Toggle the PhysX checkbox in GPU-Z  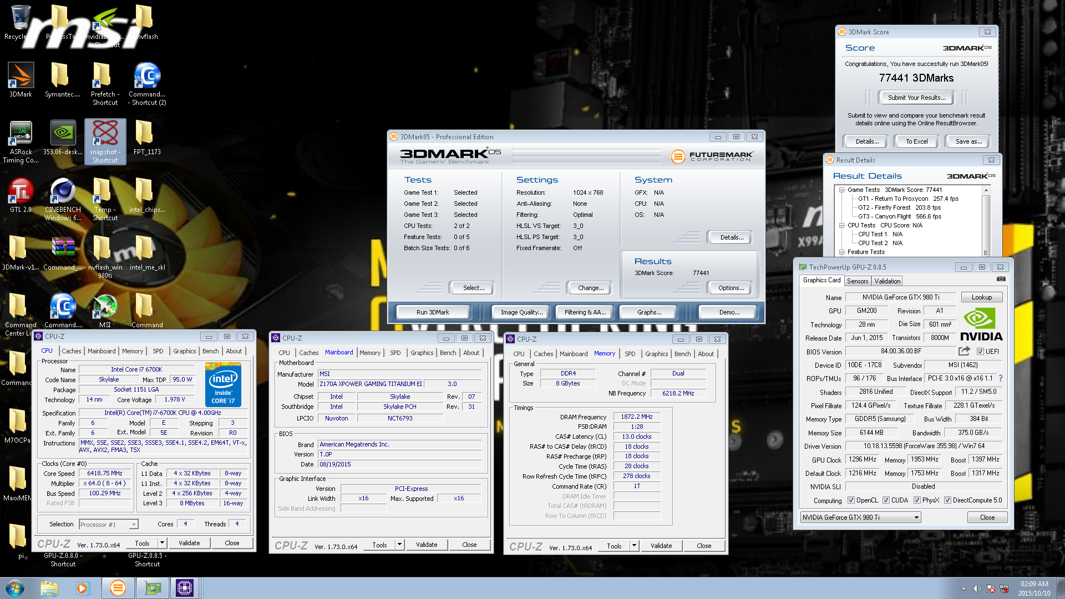pos(917,500)
